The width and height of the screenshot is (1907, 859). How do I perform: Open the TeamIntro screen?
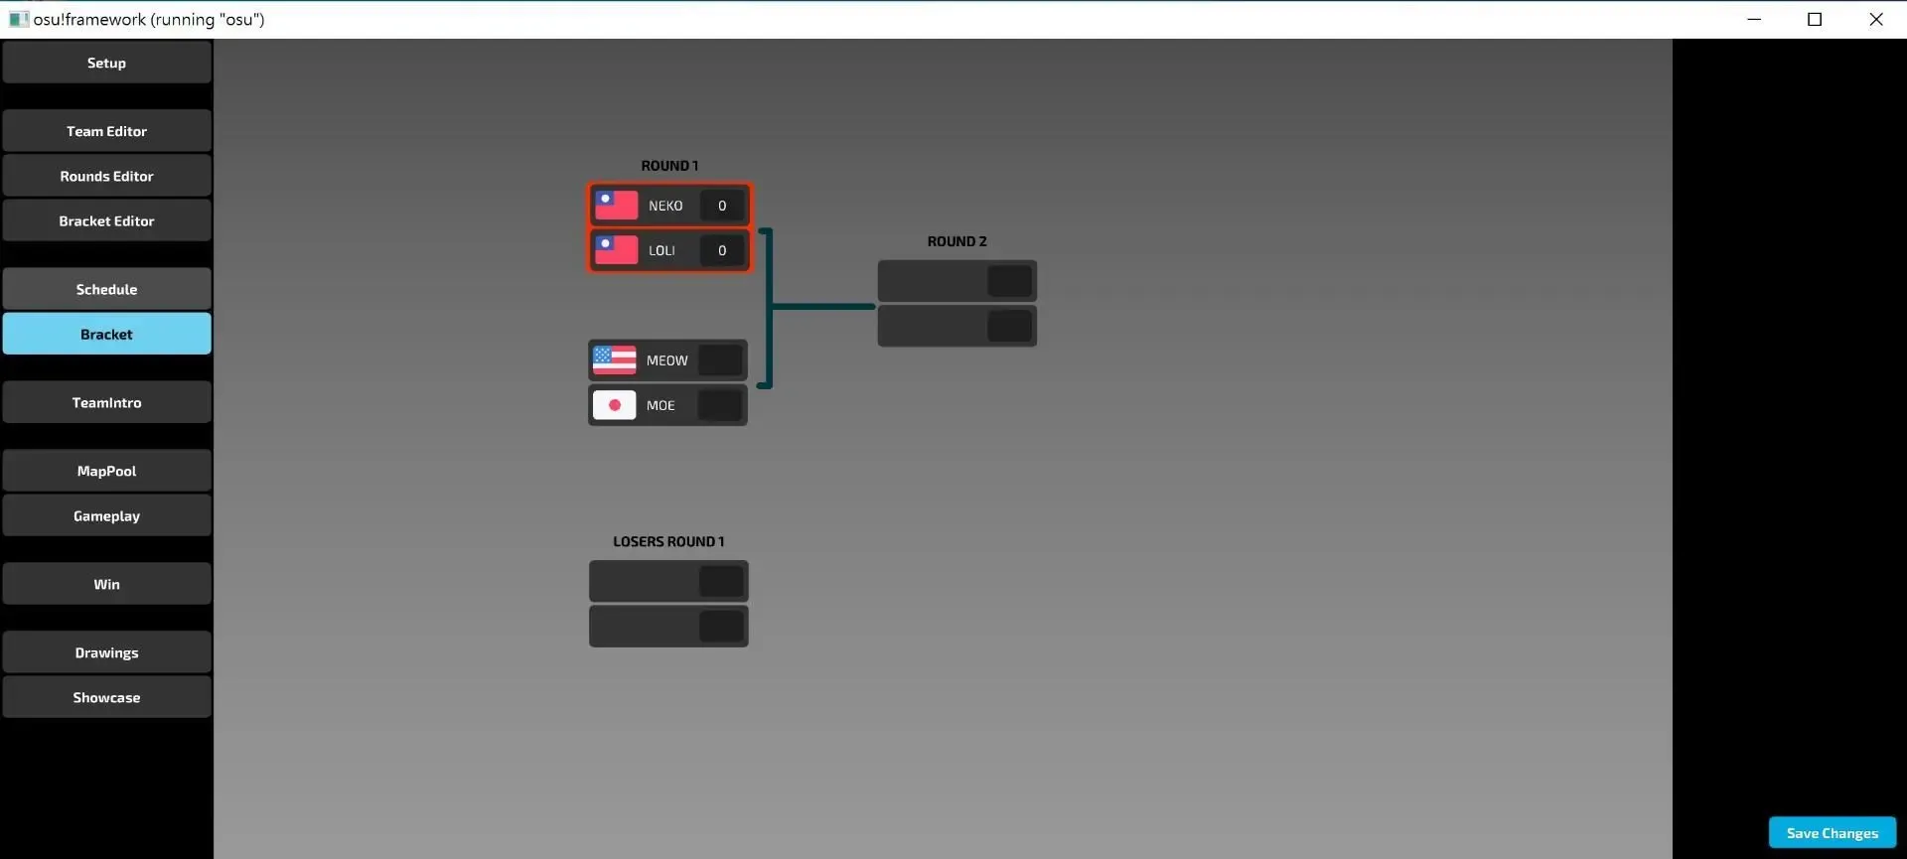(x=106, y=402)
